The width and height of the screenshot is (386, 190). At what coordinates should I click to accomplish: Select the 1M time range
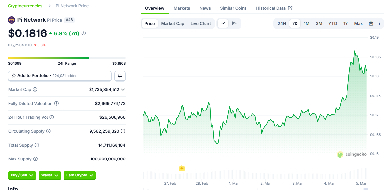[x=306, y=23]
